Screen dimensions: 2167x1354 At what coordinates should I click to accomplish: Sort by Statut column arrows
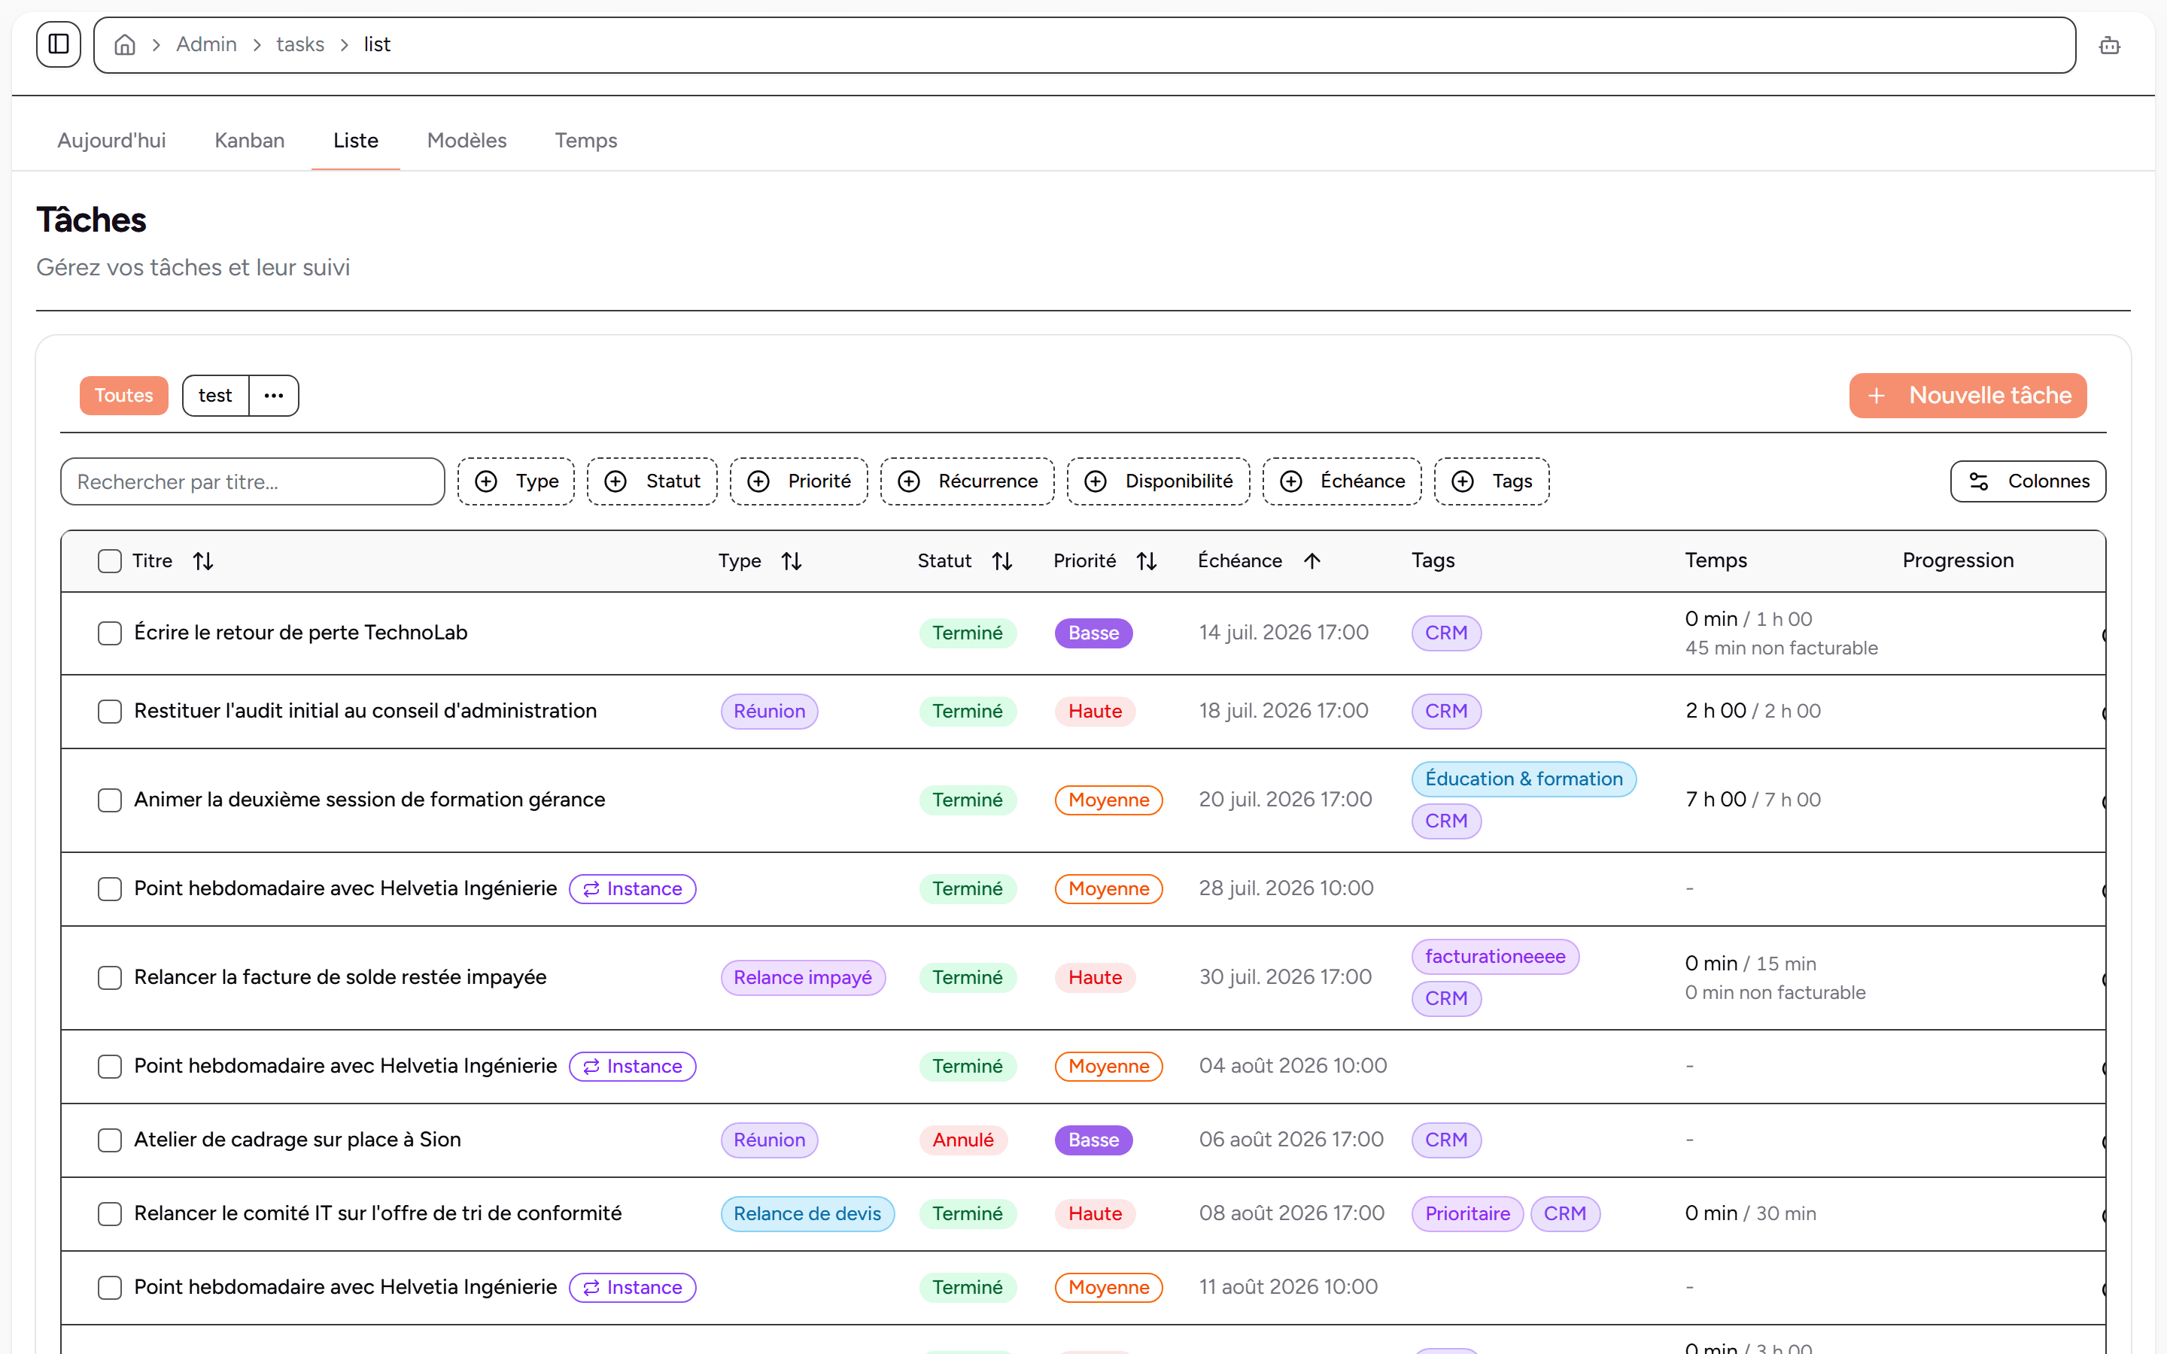click(1002, 561)
